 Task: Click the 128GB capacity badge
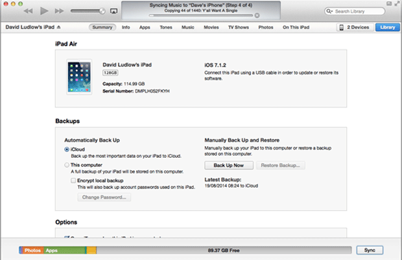110,73
